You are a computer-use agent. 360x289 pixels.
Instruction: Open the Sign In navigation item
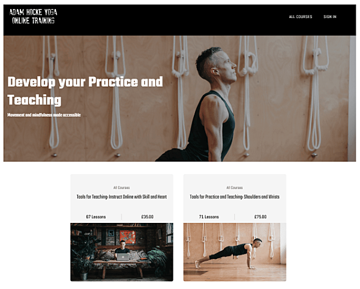[329, 17]
